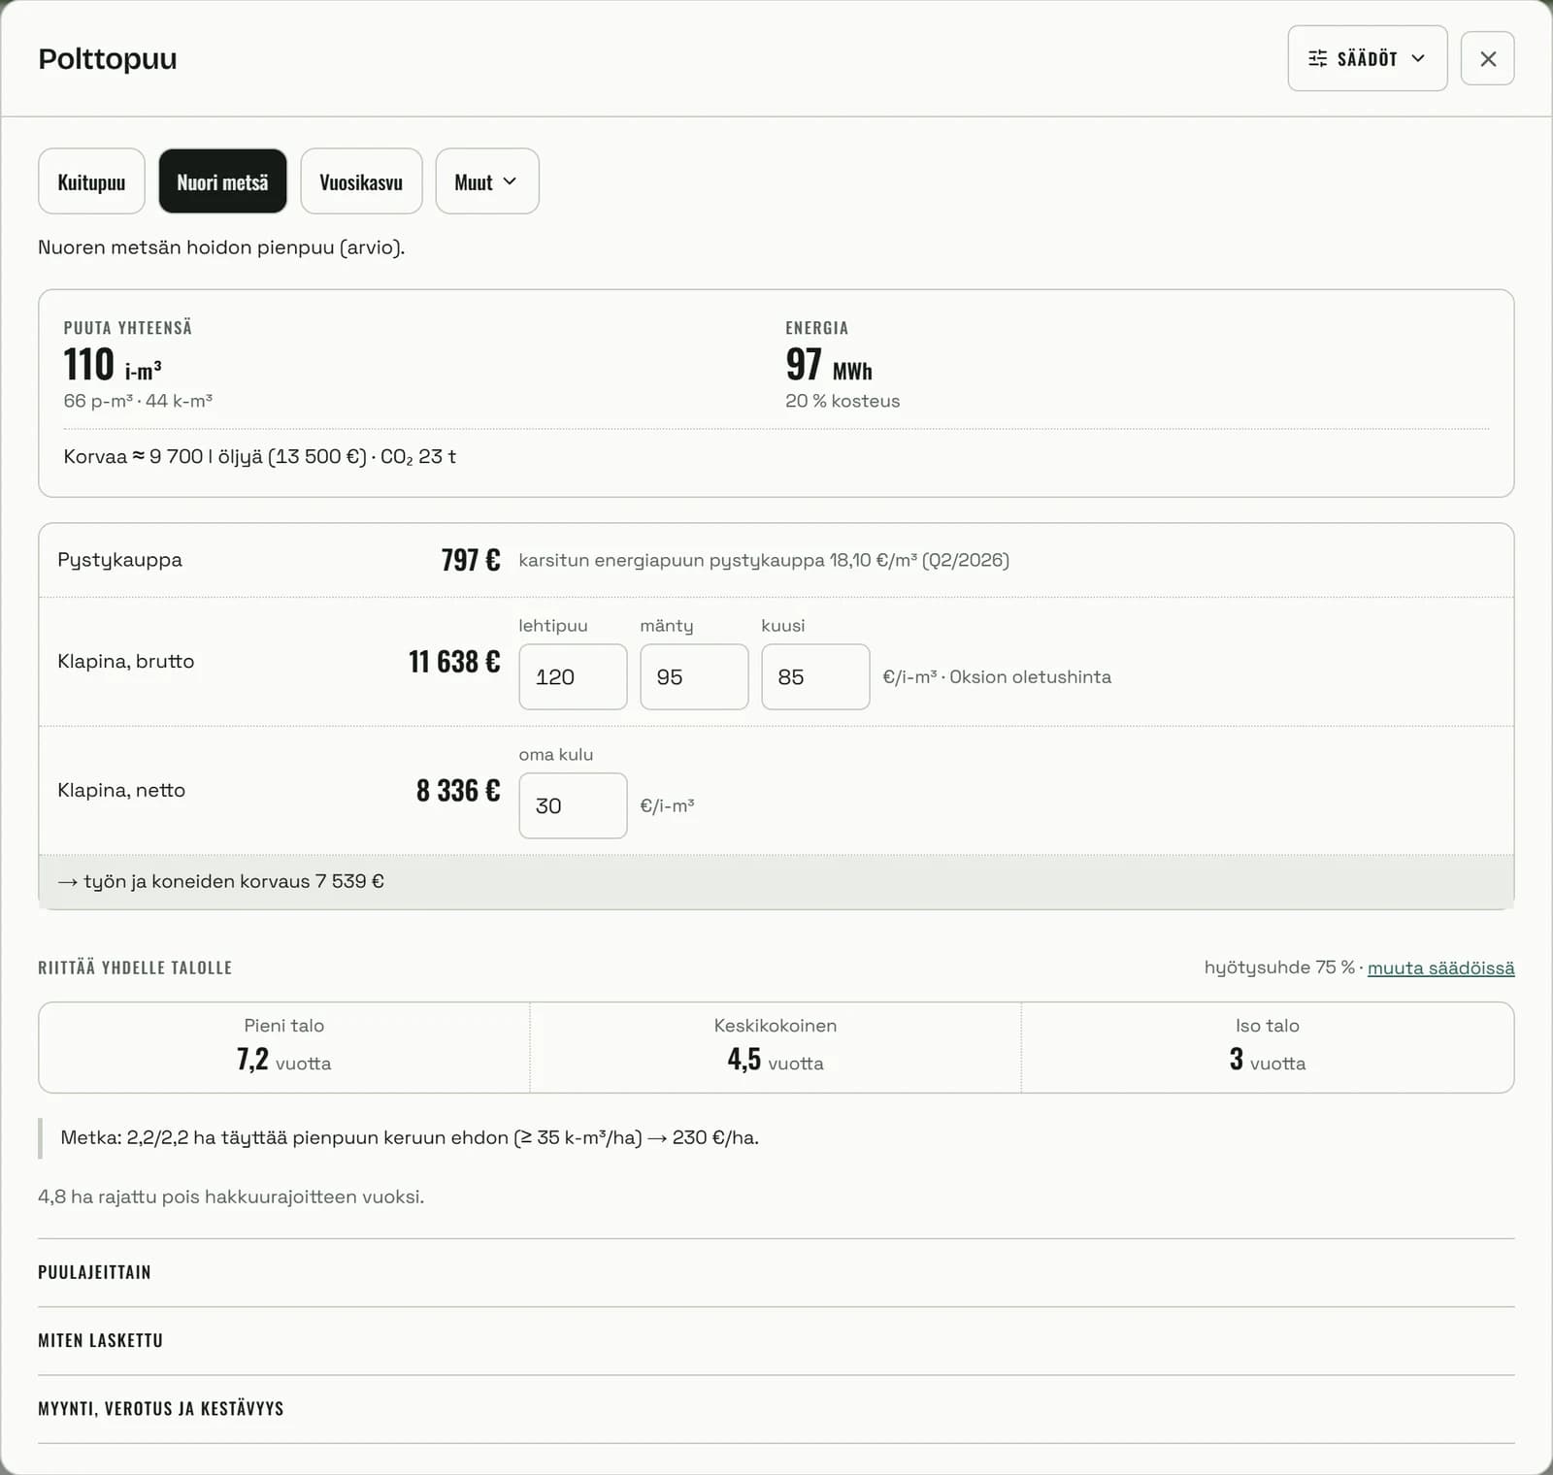The image size is (1553, 1475).
Task: Click the sliders icon in SÄÄDÖT button
Action: point(1317,58)
